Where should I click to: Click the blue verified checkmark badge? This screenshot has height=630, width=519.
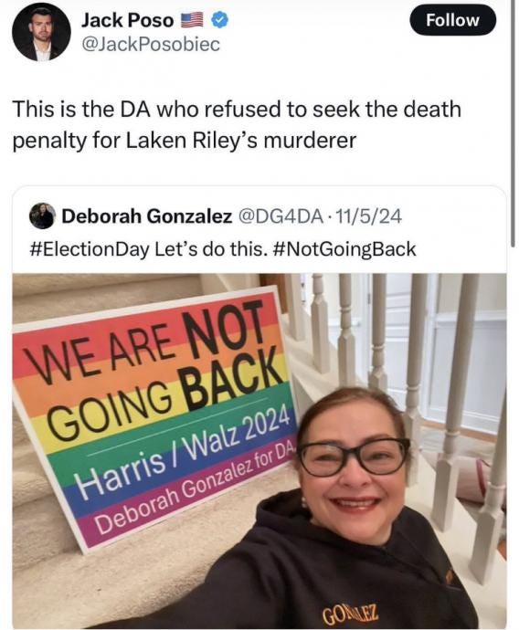(x=219, y=20)
